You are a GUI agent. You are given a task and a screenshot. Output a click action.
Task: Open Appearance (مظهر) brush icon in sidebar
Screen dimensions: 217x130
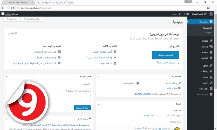[211, 66]
